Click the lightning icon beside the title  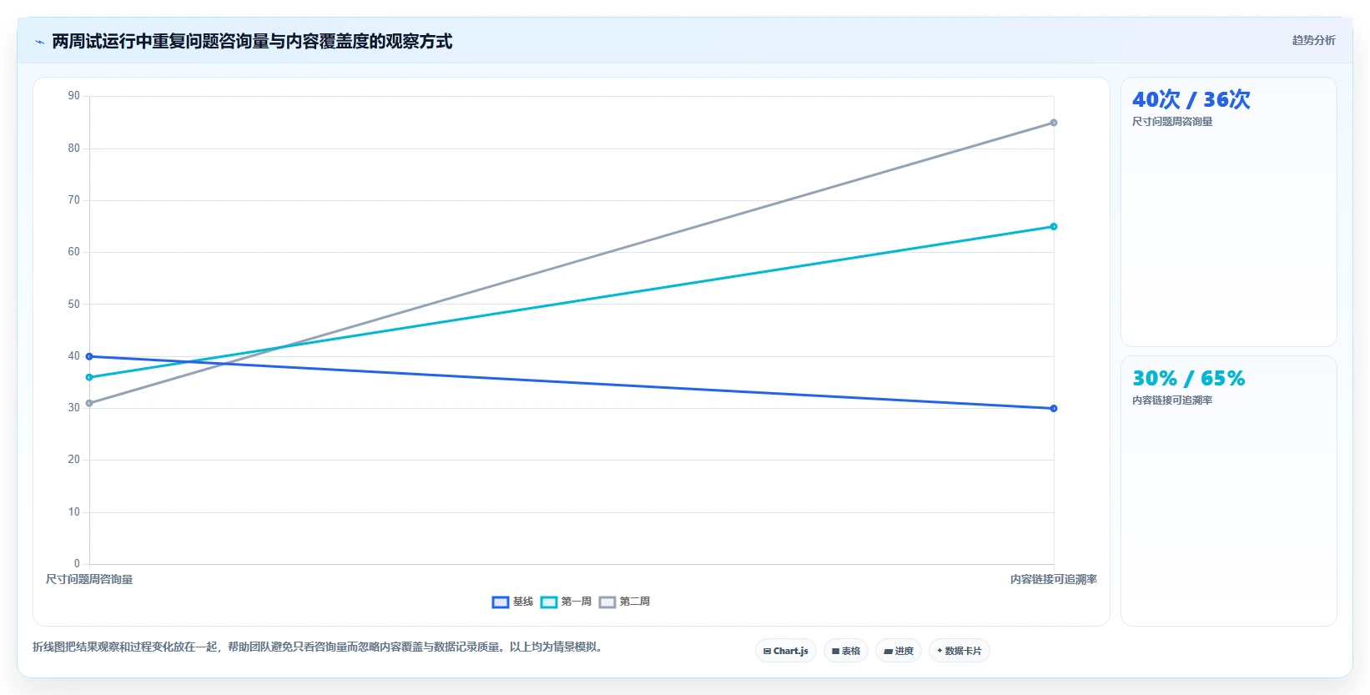[x=39, y=42]
